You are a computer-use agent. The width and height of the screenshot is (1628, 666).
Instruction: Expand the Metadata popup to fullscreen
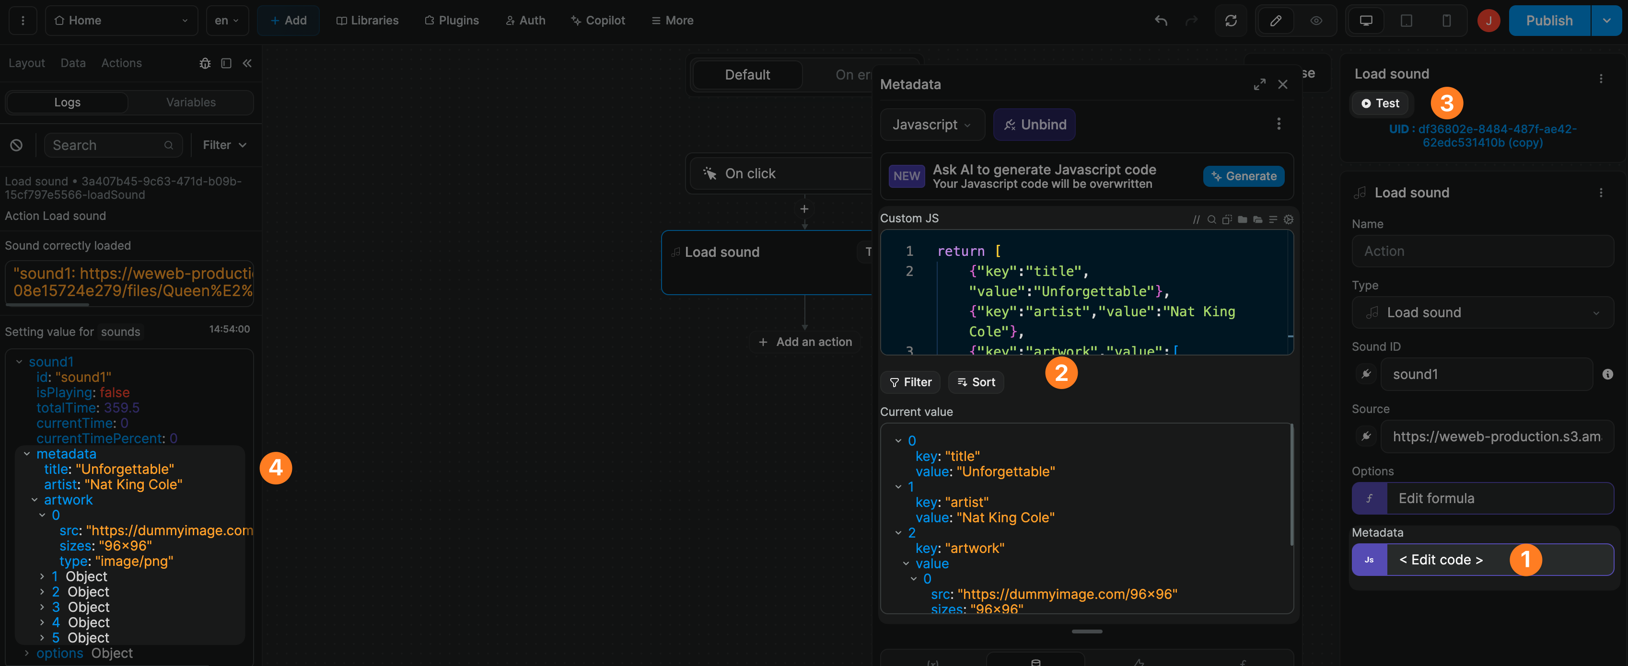click(x=1259, y=85)
